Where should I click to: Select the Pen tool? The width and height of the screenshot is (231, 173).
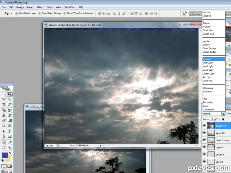(x=4, y=136)
